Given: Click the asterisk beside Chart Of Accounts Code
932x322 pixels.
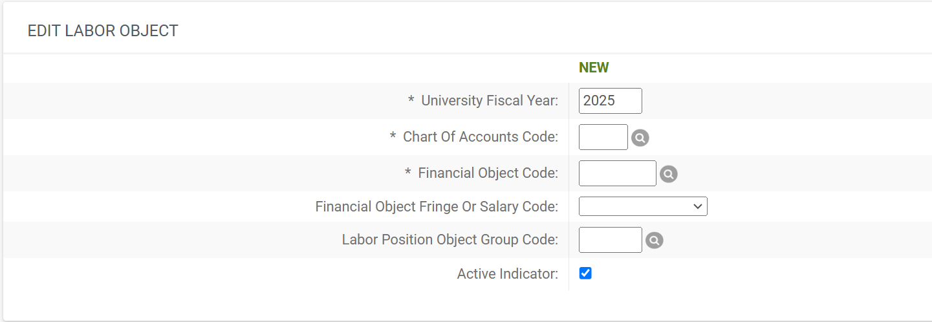Looking at the screenshot, I should click(393, 137).
